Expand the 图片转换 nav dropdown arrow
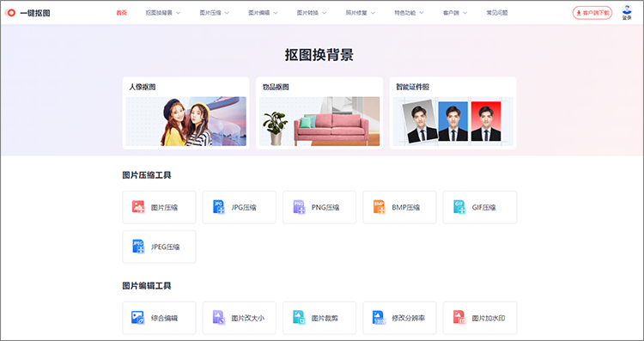Screen dimensions: 644x341 pos(324,13)
